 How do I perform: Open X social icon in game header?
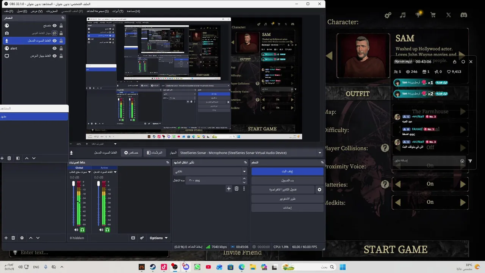[x=449, y=15]
